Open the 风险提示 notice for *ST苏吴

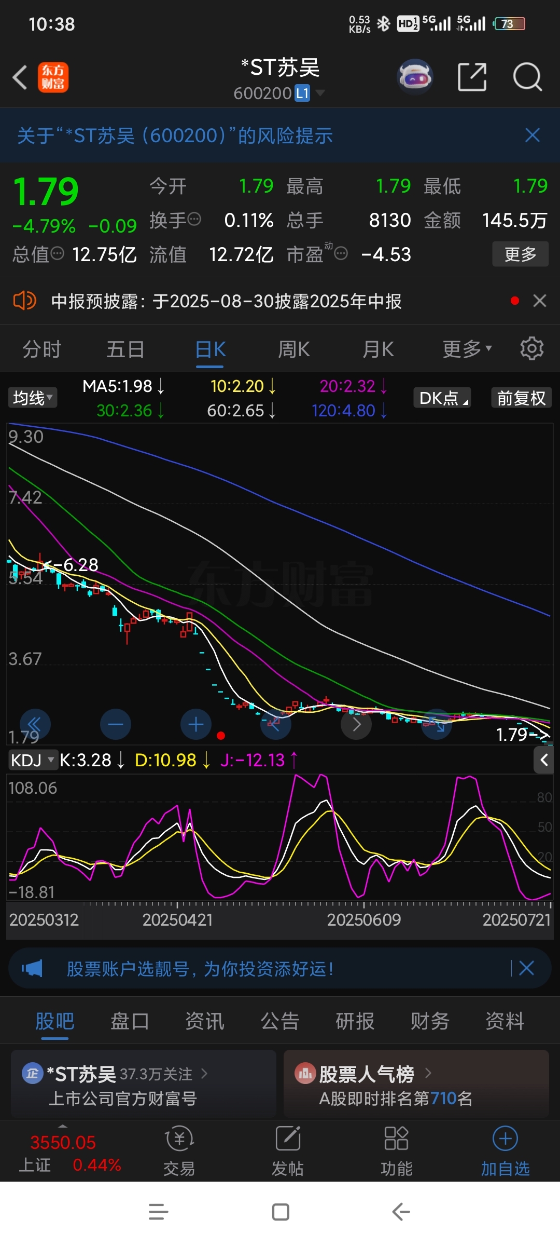point(175,136)
